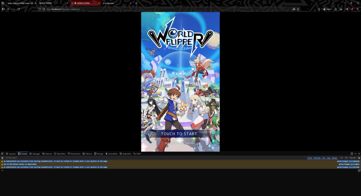Toggle the sidebar panel button
361x196 pixels.
click(x=3, y=9)
